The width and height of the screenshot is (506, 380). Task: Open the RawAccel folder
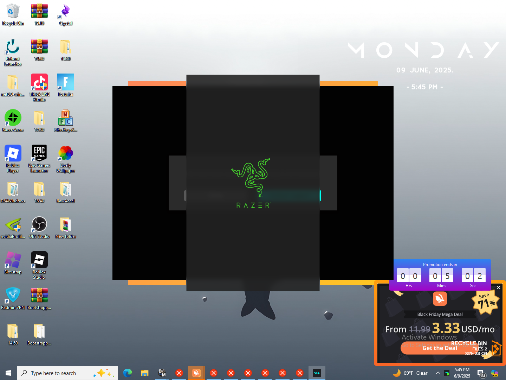pyautogui.click(x=66, y=192)
